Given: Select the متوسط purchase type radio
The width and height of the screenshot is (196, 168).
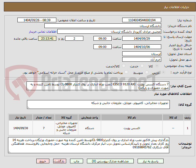Looking at the screenshot, I should tap(147, 72).
